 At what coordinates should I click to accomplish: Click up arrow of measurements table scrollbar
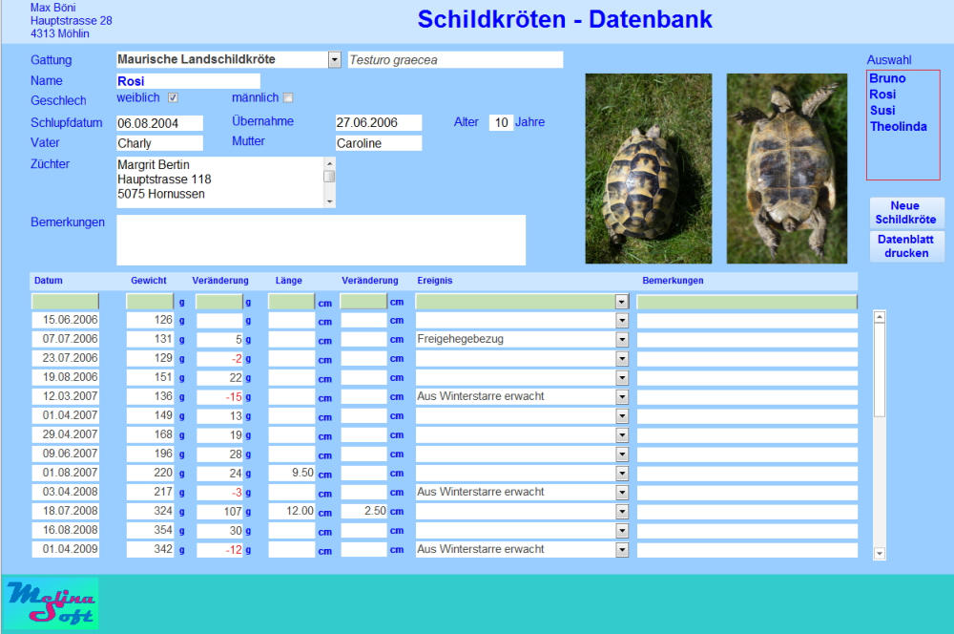(880, 317)
